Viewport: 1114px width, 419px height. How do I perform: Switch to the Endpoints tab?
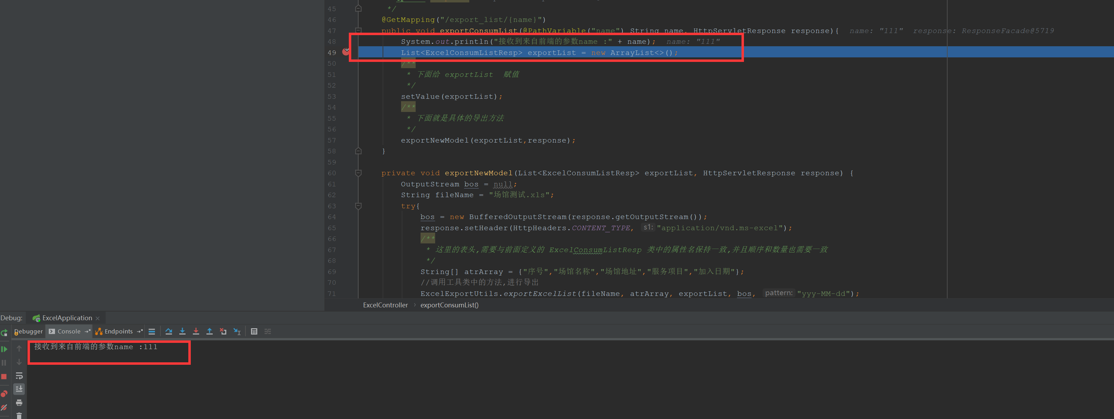(x=118, y=331)
